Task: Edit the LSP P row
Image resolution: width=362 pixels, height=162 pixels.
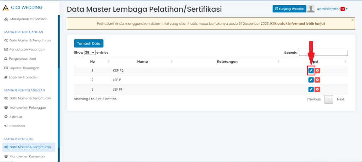Action: pyautogui.click(x=311, y=80)
